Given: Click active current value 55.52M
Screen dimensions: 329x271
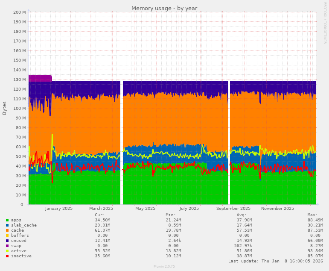Looking at the screenshot, I should tap(102, 251).
